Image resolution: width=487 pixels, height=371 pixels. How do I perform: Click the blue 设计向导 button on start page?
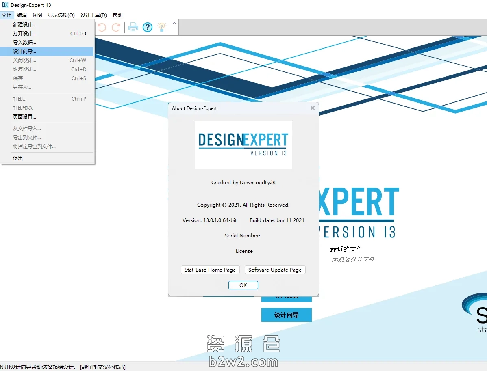click(x=286, y=315)
